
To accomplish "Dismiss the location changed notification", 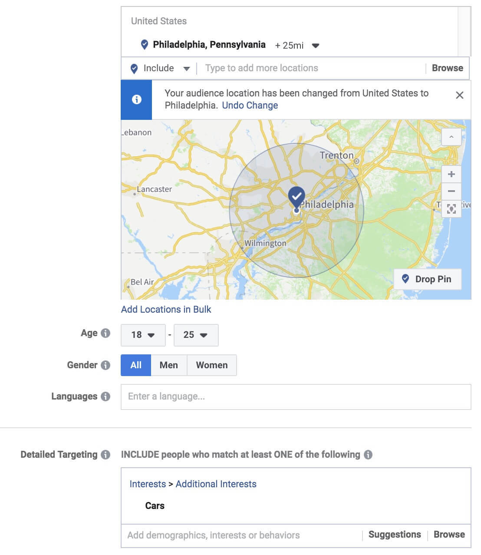I will [x=459, y=95].
